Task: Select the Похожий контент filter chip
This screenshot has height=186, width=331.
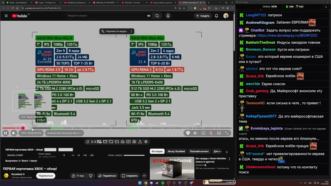Action: coord(199,151)
